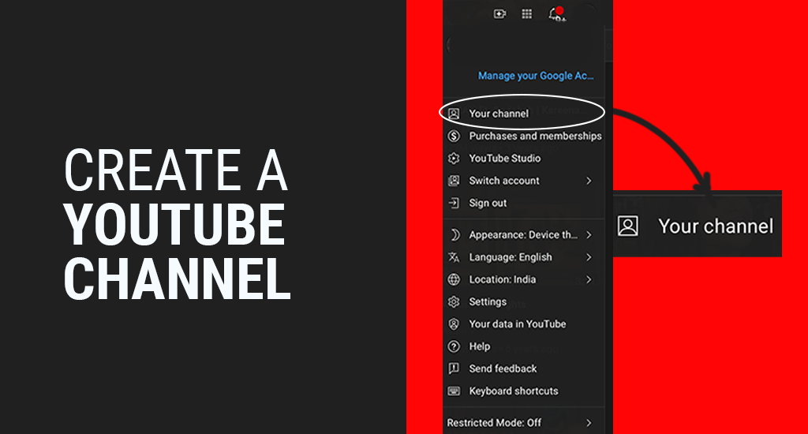The height and width of the screenshot is (434, 808).
Task: Expand the Restricted Mode chevron
Action: pos(589,423)
